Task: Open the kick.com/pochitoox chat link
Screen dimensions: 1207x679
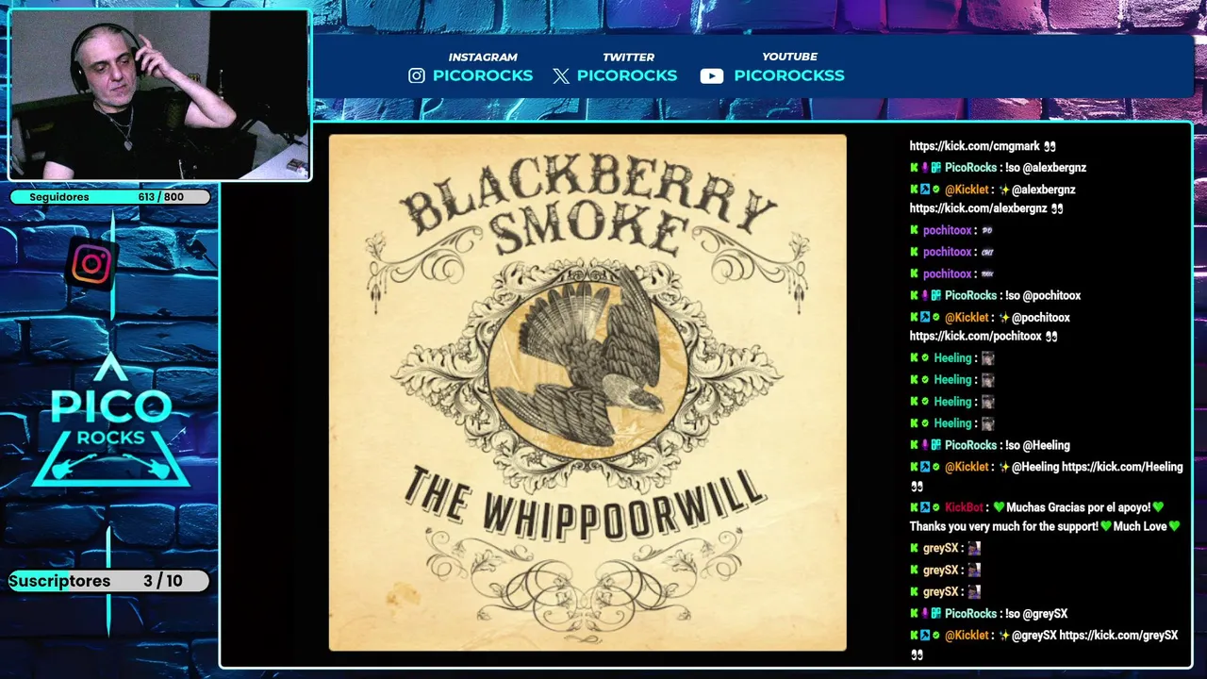Action: pyautogui.click(x=975, y=336)
